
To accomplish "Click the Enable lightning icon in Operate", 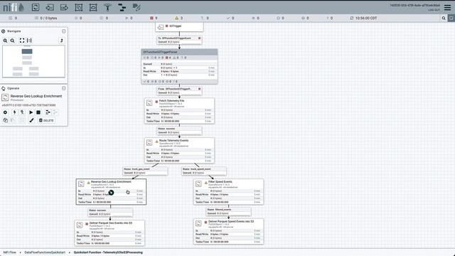I will pyautogui.click(x=14, y=112).
